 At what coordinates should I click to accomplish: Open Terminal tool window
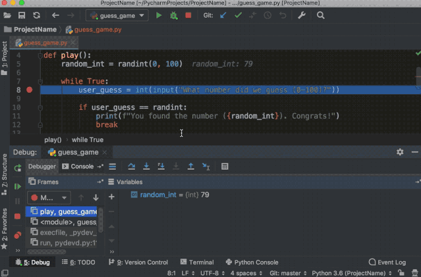click(197, 263)
